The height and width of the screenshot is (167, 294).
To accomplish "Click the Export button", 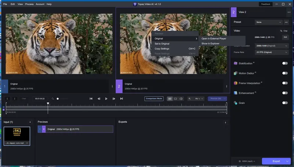I will [276, 161].
